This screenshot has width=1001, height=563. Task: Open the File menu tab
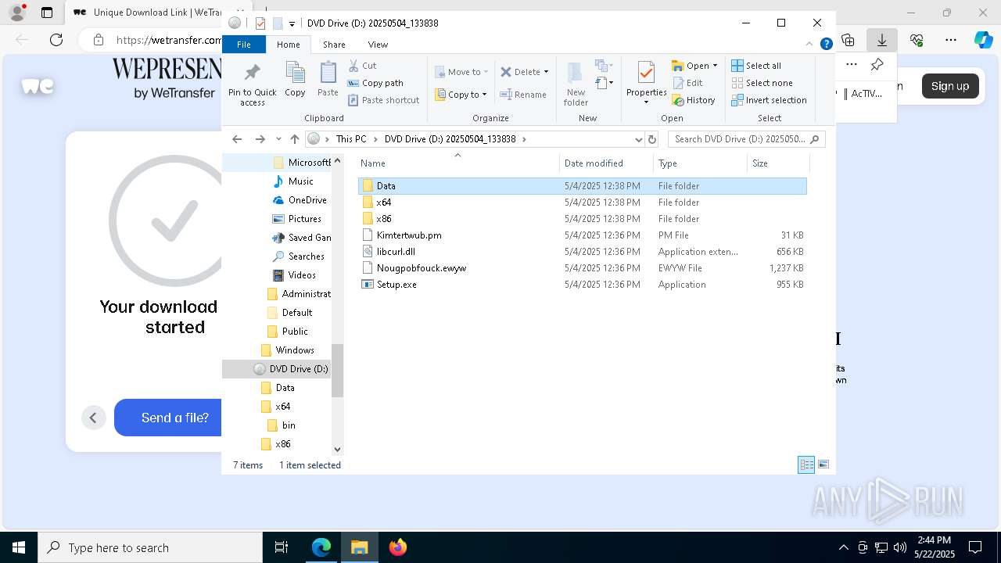tap(244, 45)
